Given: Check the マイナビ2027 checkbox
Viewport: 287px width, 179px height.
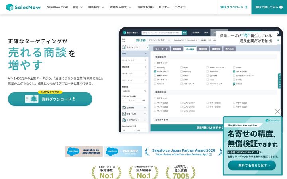Looking at the screenshot, I should [155, 103].
